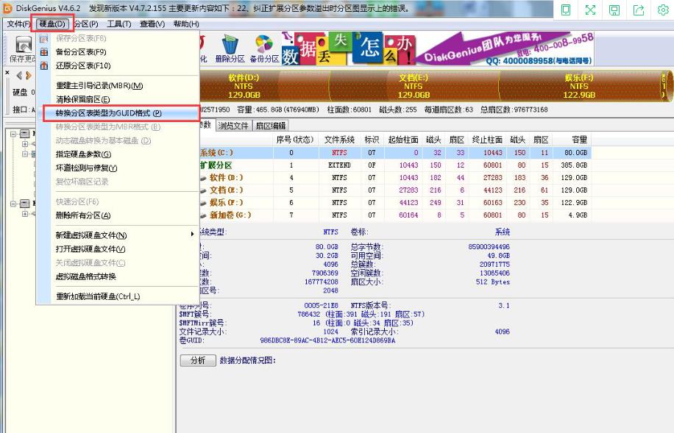
Task: Open the New Virtual Disk File submenu arrow
Action: (x=192, y=234)
